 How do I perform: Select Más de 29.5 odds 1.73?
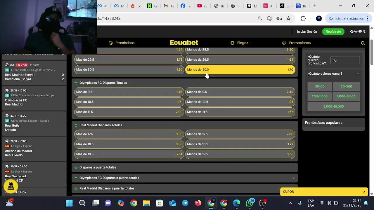point(129,60)
